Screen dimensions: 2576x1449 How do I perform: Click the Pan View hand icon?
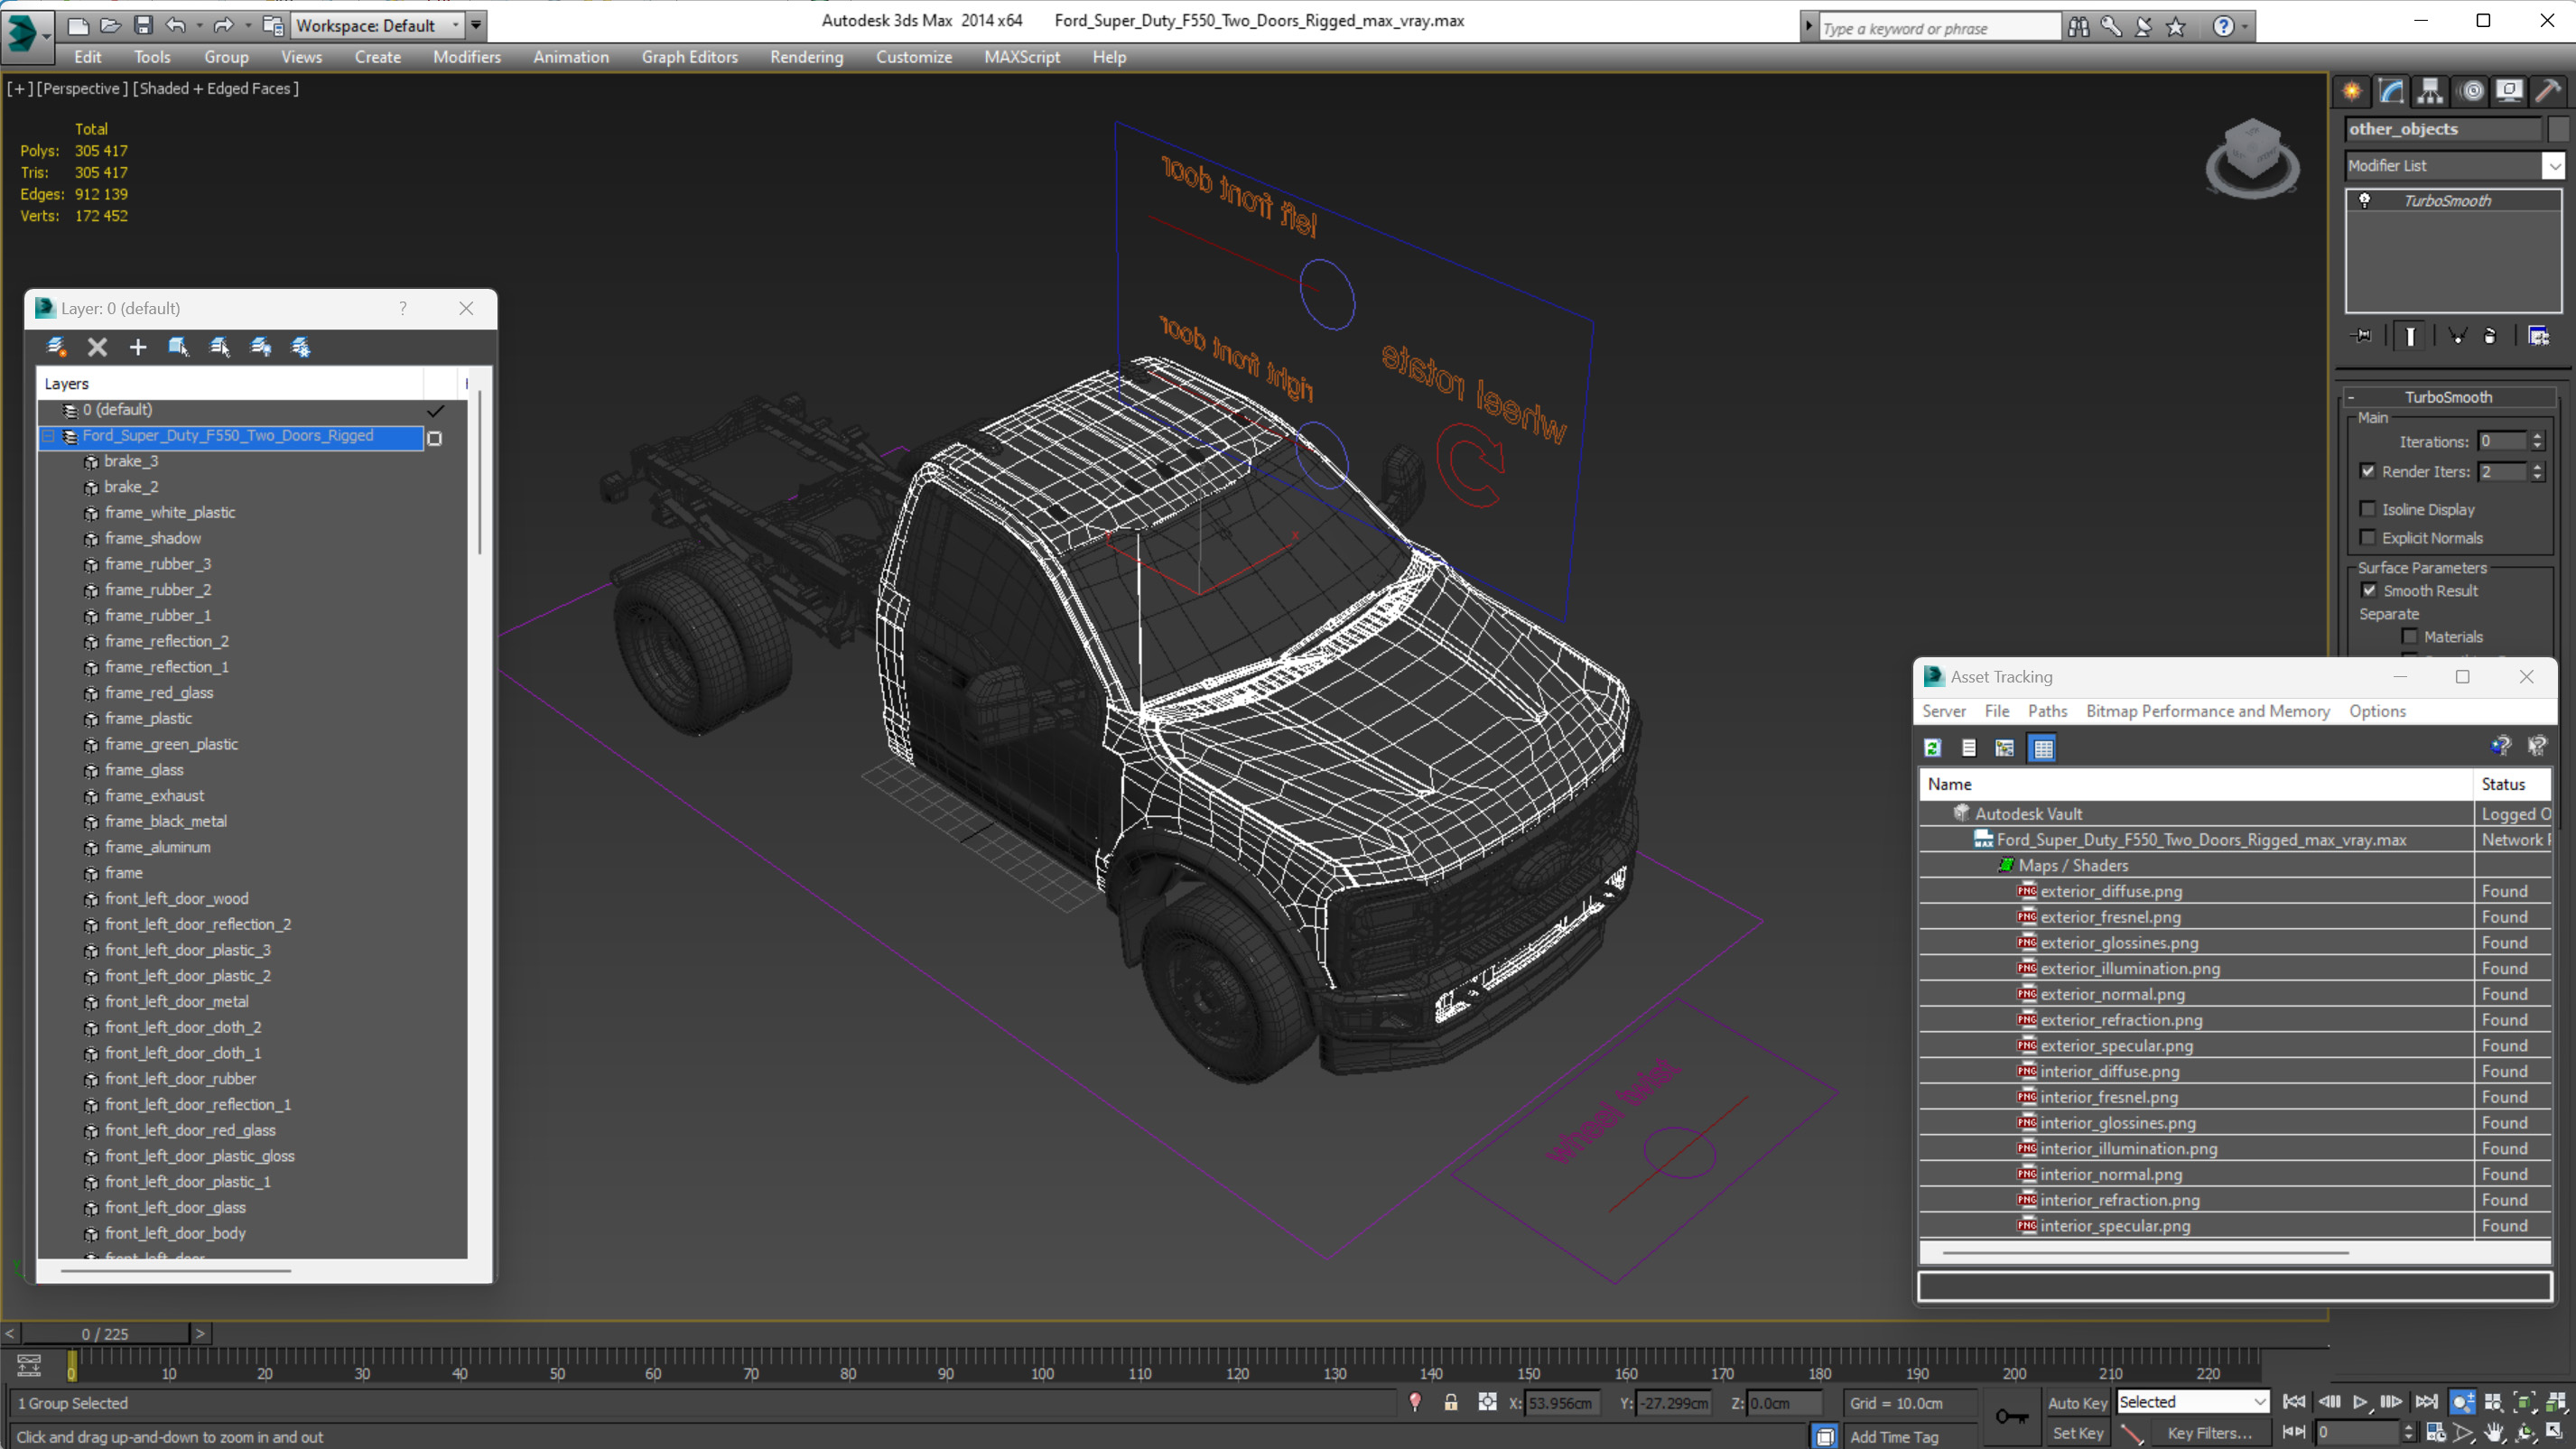[2496, 1433]
